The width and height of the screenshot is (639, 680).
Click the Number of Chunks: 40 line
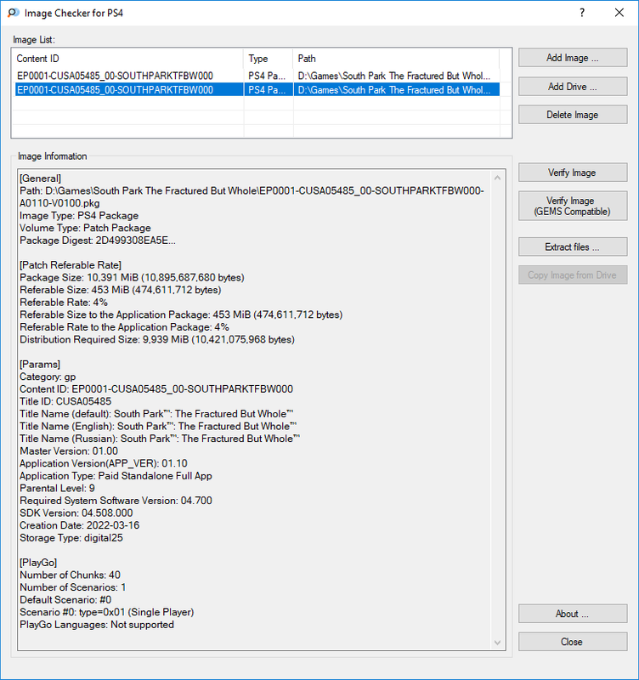[71, 575]
